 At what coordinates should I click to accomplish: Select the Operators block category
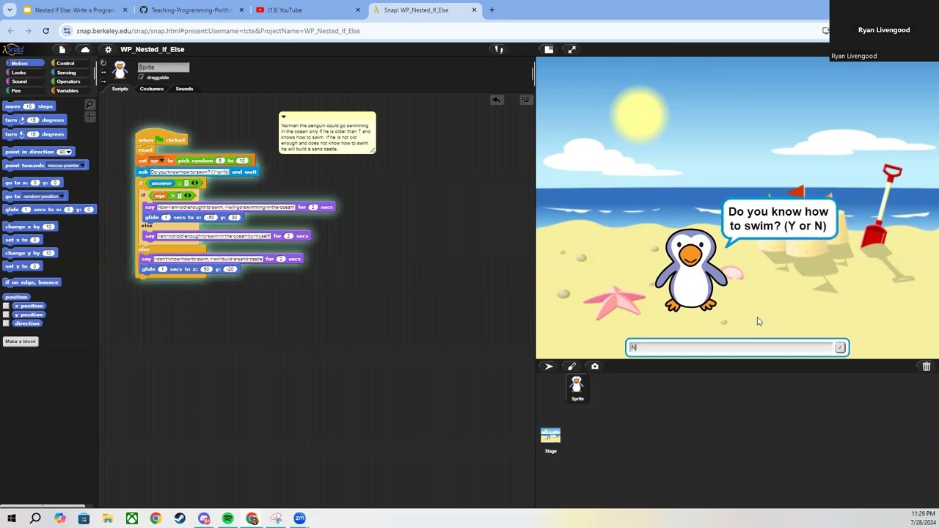[70, 81]
